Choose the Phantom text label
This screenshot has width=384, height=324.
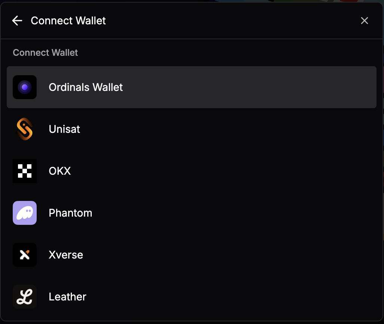point(70,213)
